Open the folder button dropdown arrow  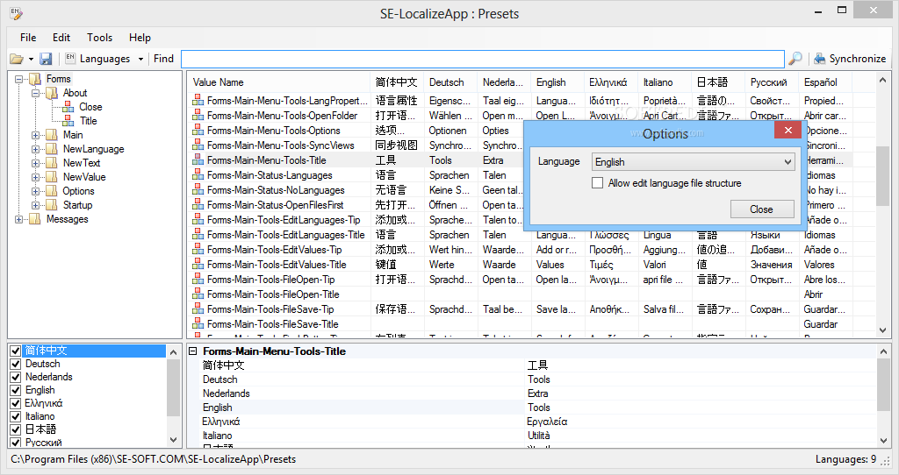click(x=31, y=59)
